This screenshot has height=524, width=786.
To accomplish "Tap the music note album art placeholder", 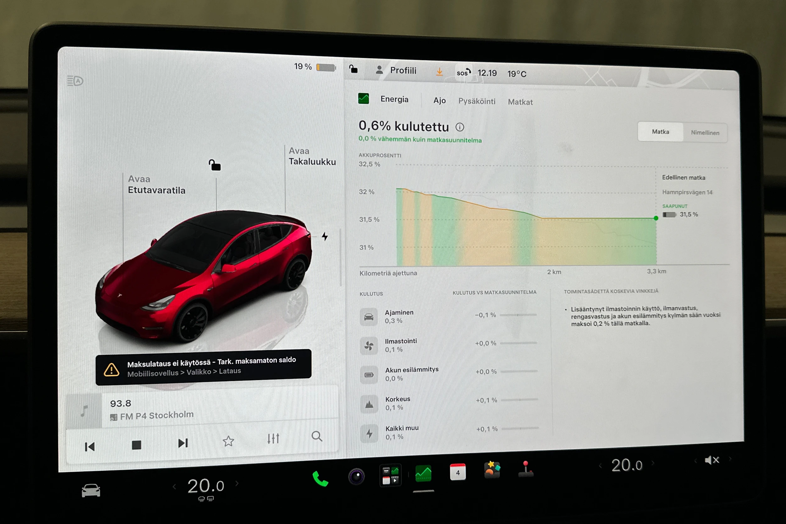I will click(84, 411).
